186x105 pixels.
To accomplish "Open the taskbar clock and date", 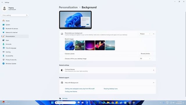I will pyautogui.click(x=179, y=103).
